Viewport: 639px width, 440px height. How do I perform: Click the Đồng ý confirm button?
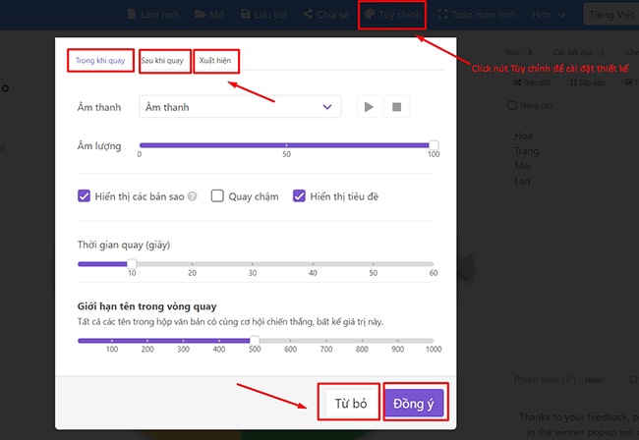tap(415, 403)
